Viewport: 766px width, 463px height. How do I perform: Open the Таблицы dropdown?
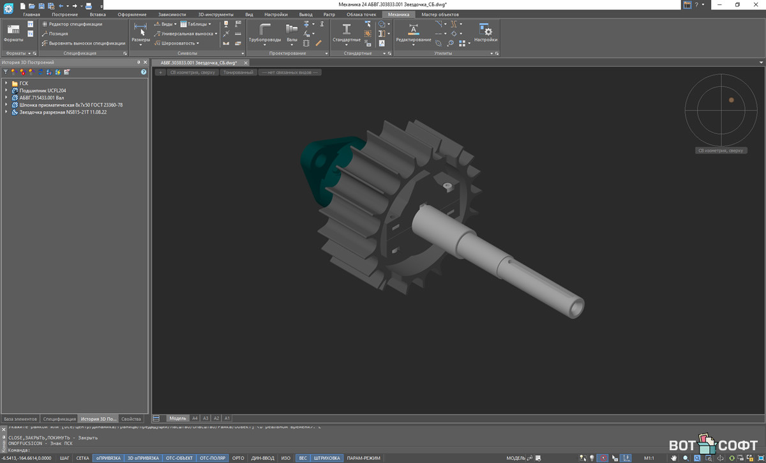pos(195,24)
